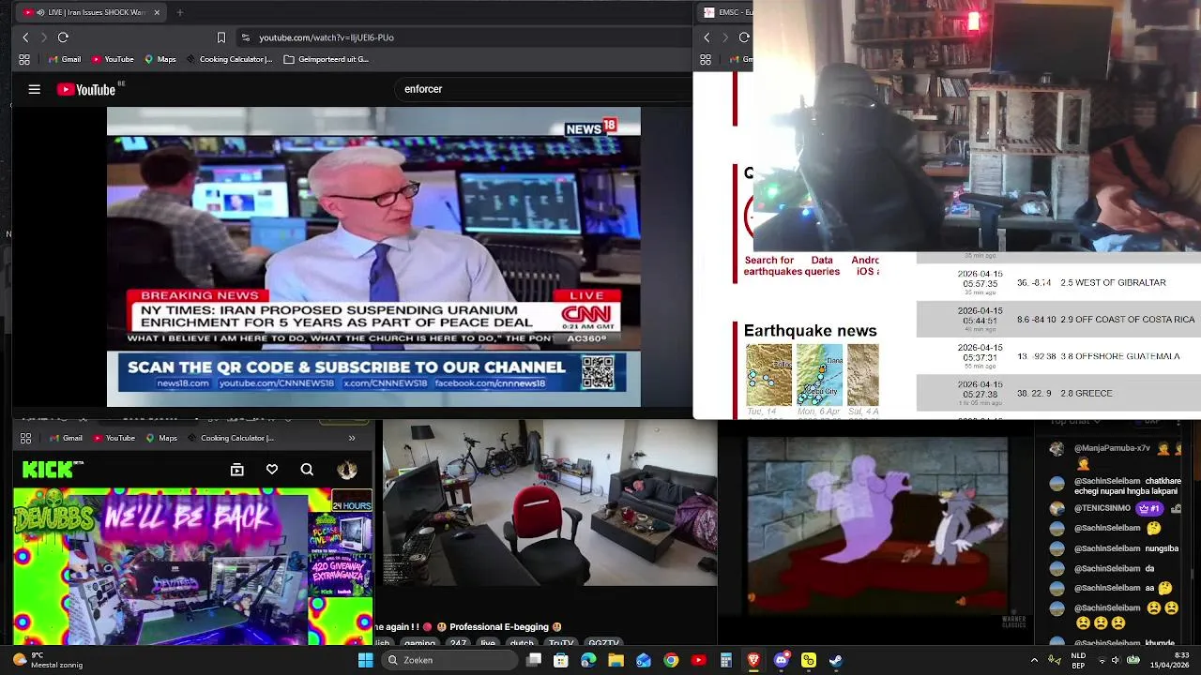Screen dimensions: 1201x675
Task: Open a new tab in YouTube window
Action: (x=179, y=12)
